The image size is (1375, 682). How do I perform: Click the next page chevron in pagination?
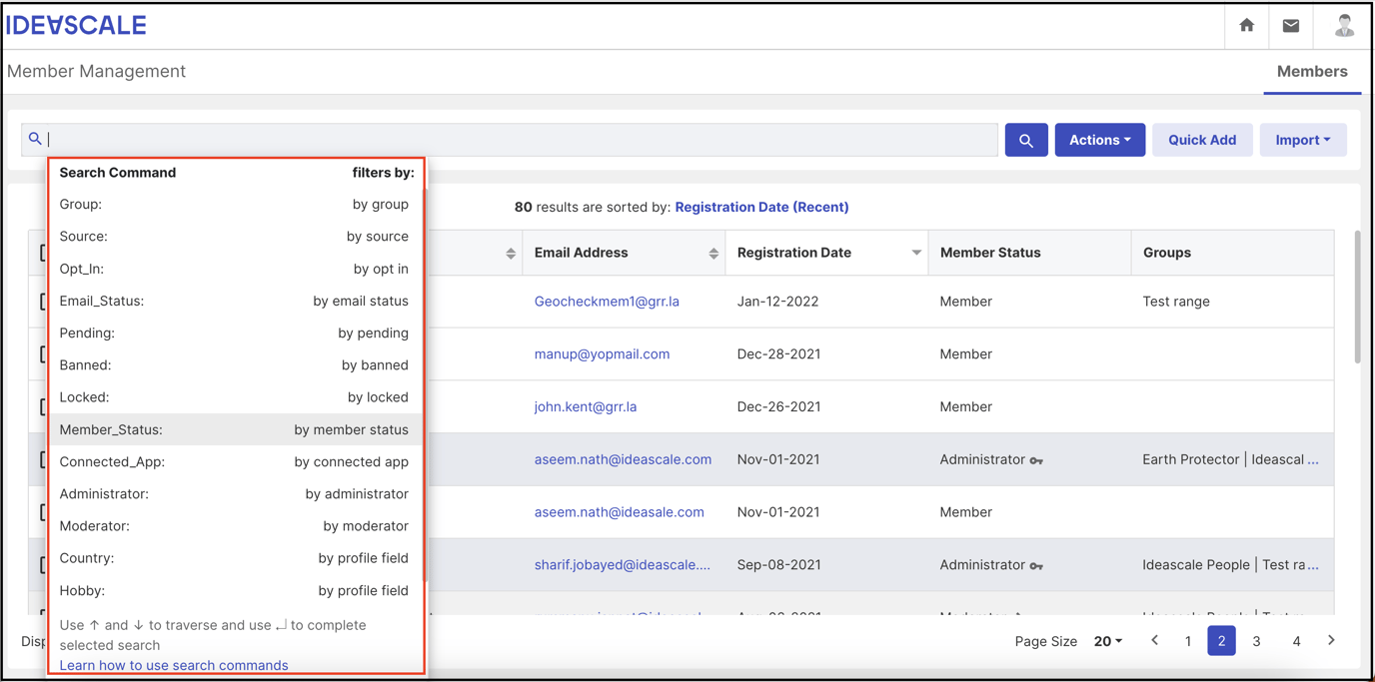pyautogui.click(x=1330, y=640)
